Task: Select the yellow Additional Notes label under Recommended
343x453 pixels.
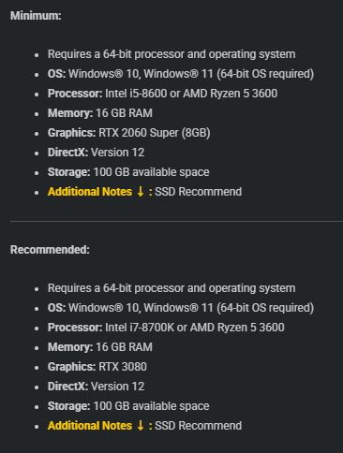Action: (90, 426)
